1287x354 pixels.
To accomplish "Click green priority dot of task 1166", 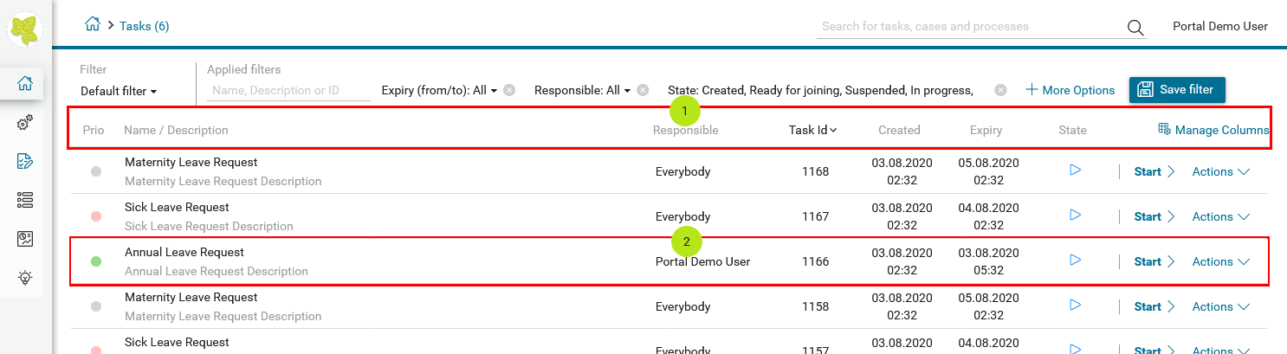I will pos(96,261).
